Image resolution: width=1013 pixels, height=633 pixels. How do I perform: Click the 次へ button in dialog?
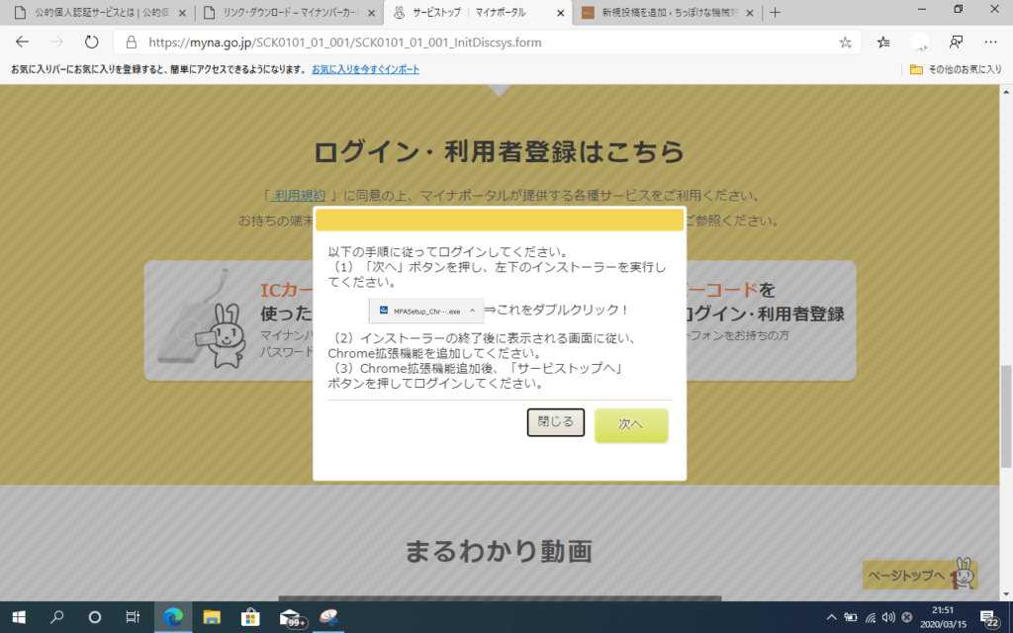[631, 424]
